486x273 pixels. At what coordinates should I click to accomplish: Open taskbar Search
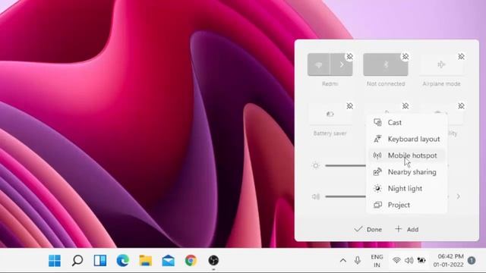point(77,261)
